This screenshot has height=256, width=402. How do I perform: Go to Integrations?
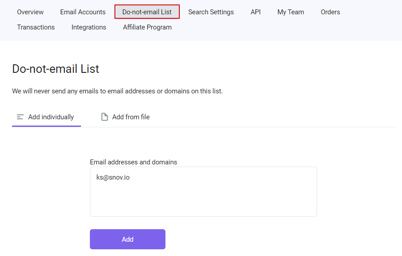pos(89,27)
